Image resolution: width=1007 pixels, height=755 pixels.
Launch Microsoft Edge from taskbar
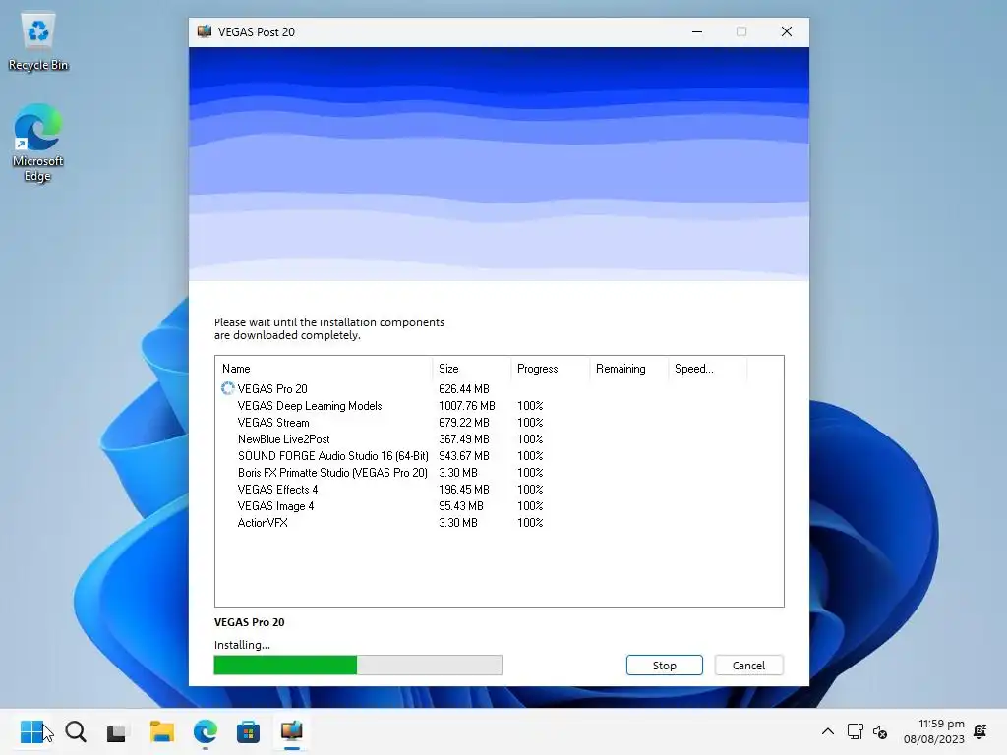[206, 731]
